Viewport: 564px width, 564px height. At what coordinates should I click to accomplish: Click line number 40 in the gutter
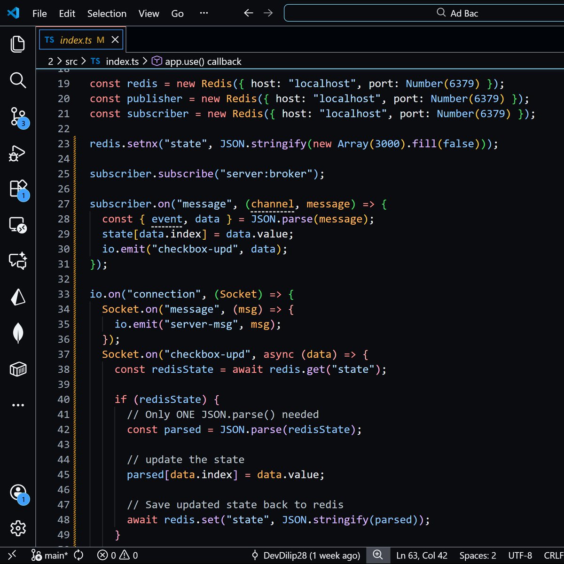[x=63, y=399]
